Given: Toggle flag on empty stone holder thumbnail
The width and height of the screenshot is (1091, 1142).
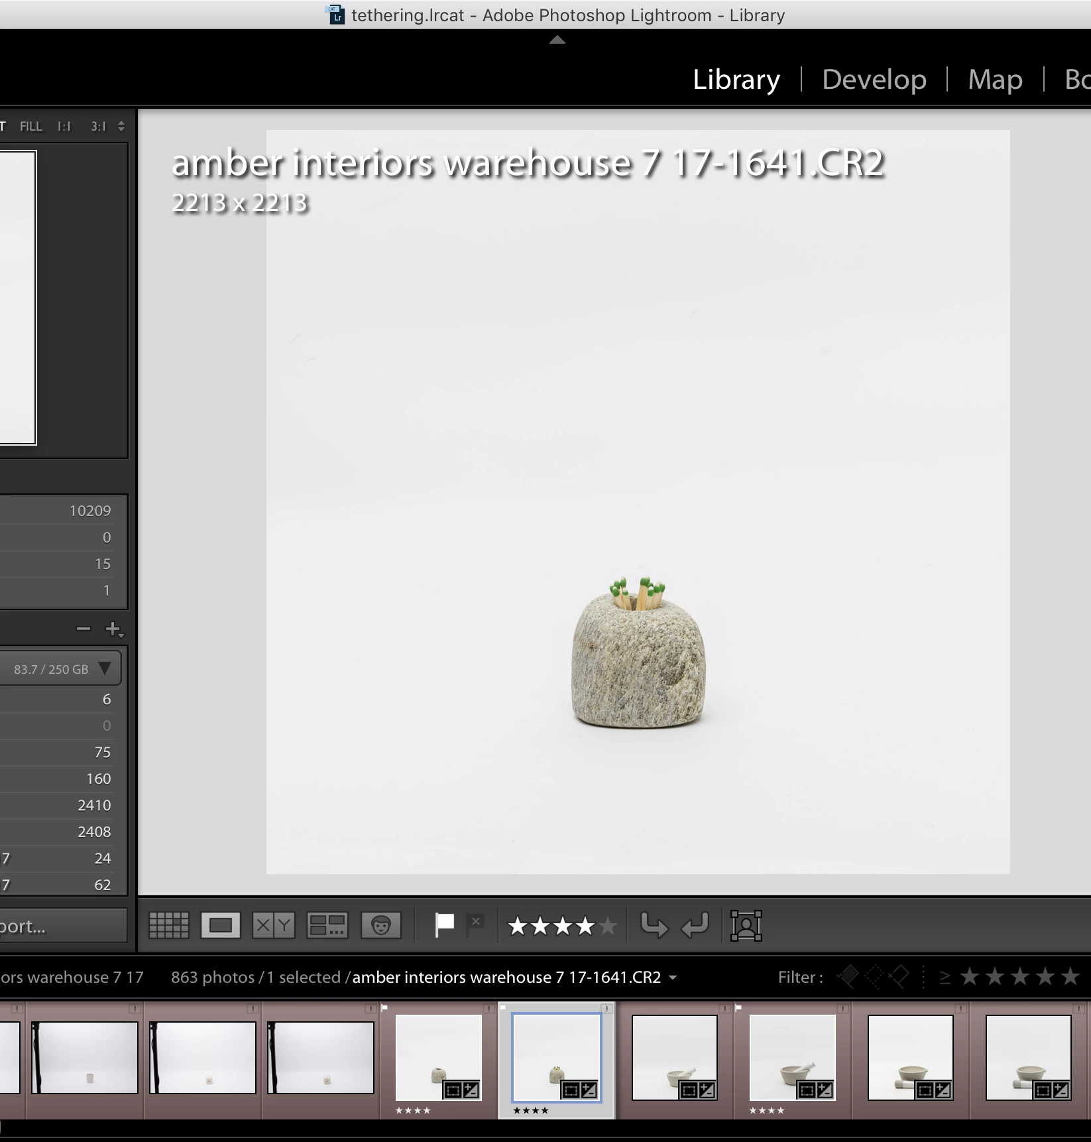Looking at the screenshot, I should (384, 1007).
